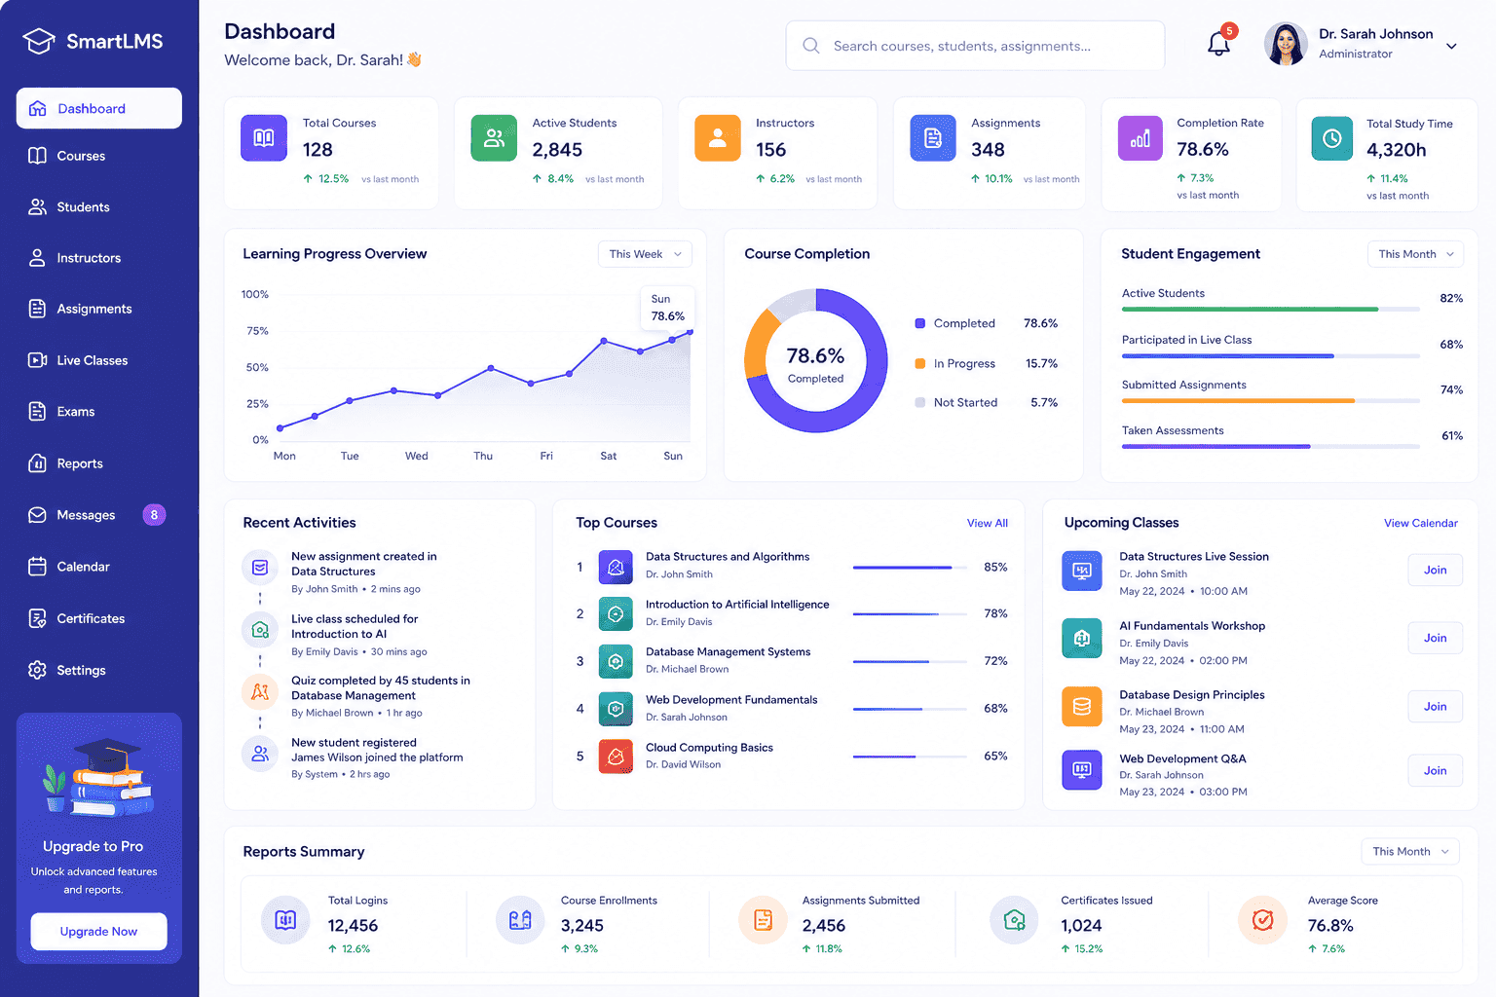
Task: Click the Instructors orange person icon
Action: (718, 138)
